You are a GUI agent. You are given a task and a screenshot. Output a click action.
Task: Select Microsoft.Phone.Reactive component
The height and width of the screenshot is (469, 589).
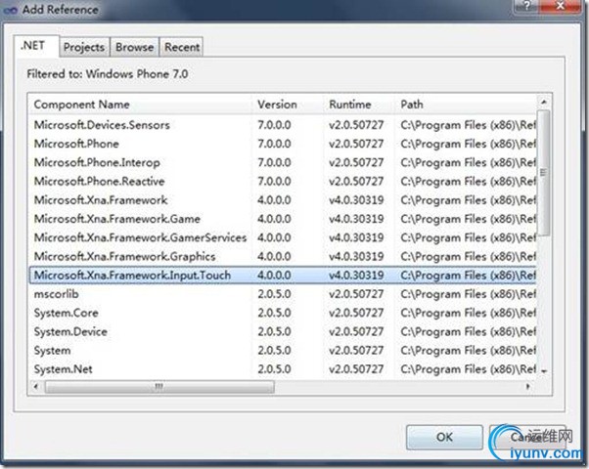(283, 181)
